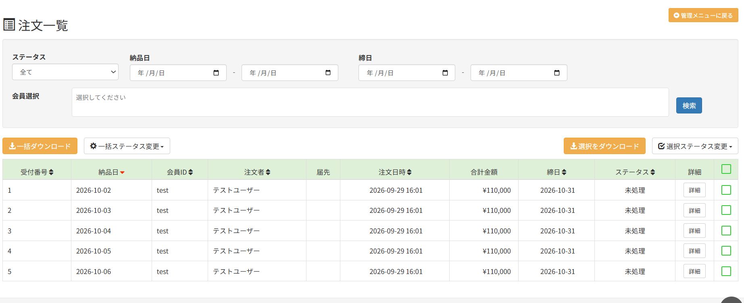This screenshot has width=744, height=303.
Task: Click the 検索 search button
Action: coord(689,105)
